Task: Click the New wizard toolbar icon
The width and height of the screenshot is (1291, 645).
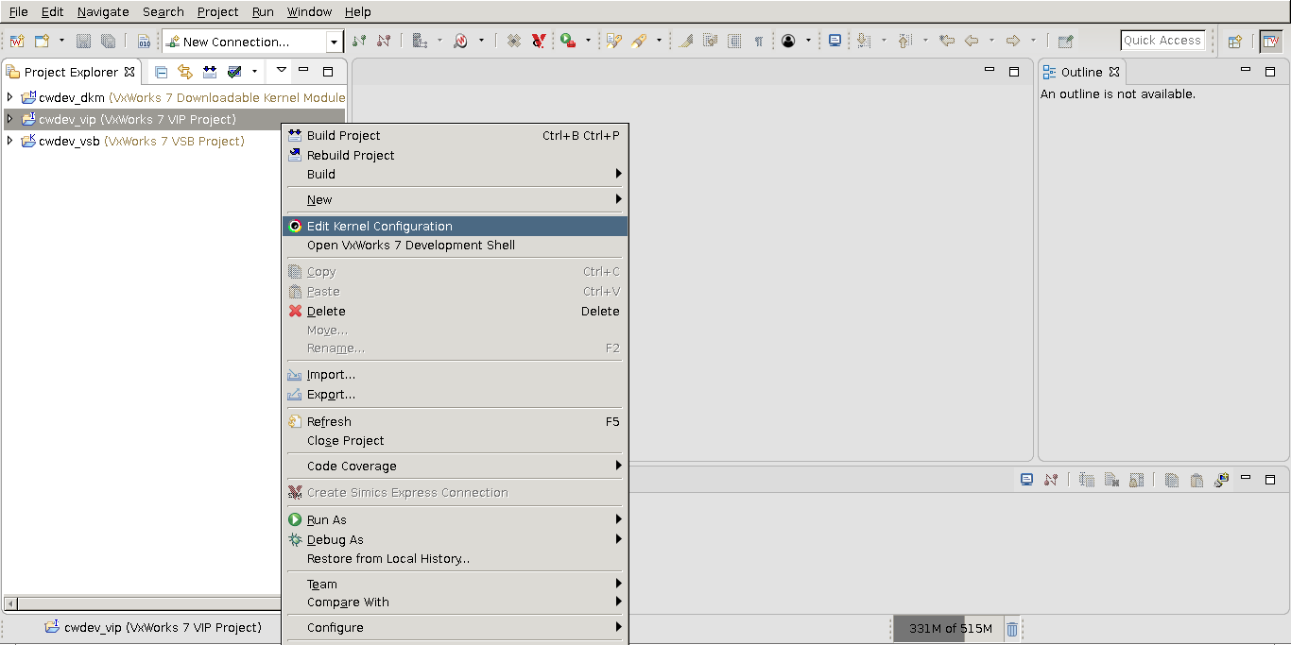Action: click(x=43, y=41)
